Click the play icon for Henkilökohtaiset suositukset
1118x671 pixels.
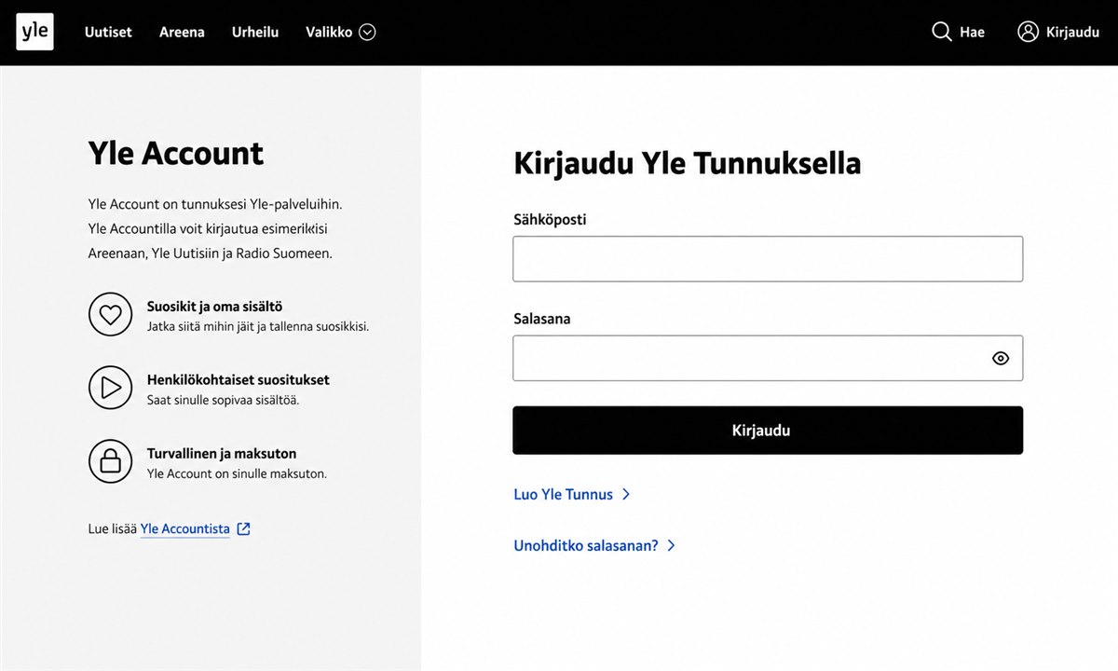tap(111, 388)
